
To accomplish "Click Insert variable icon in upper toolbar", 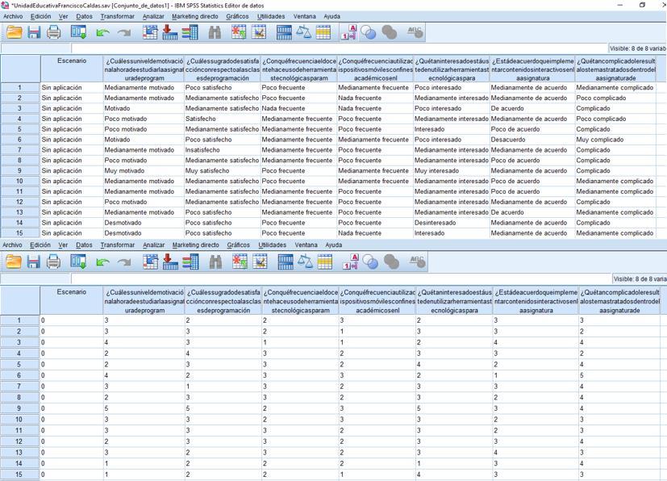I will [x=259, y=32].
